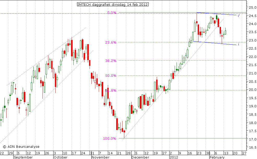Click the 19.5 price axis label

(253, 98)
